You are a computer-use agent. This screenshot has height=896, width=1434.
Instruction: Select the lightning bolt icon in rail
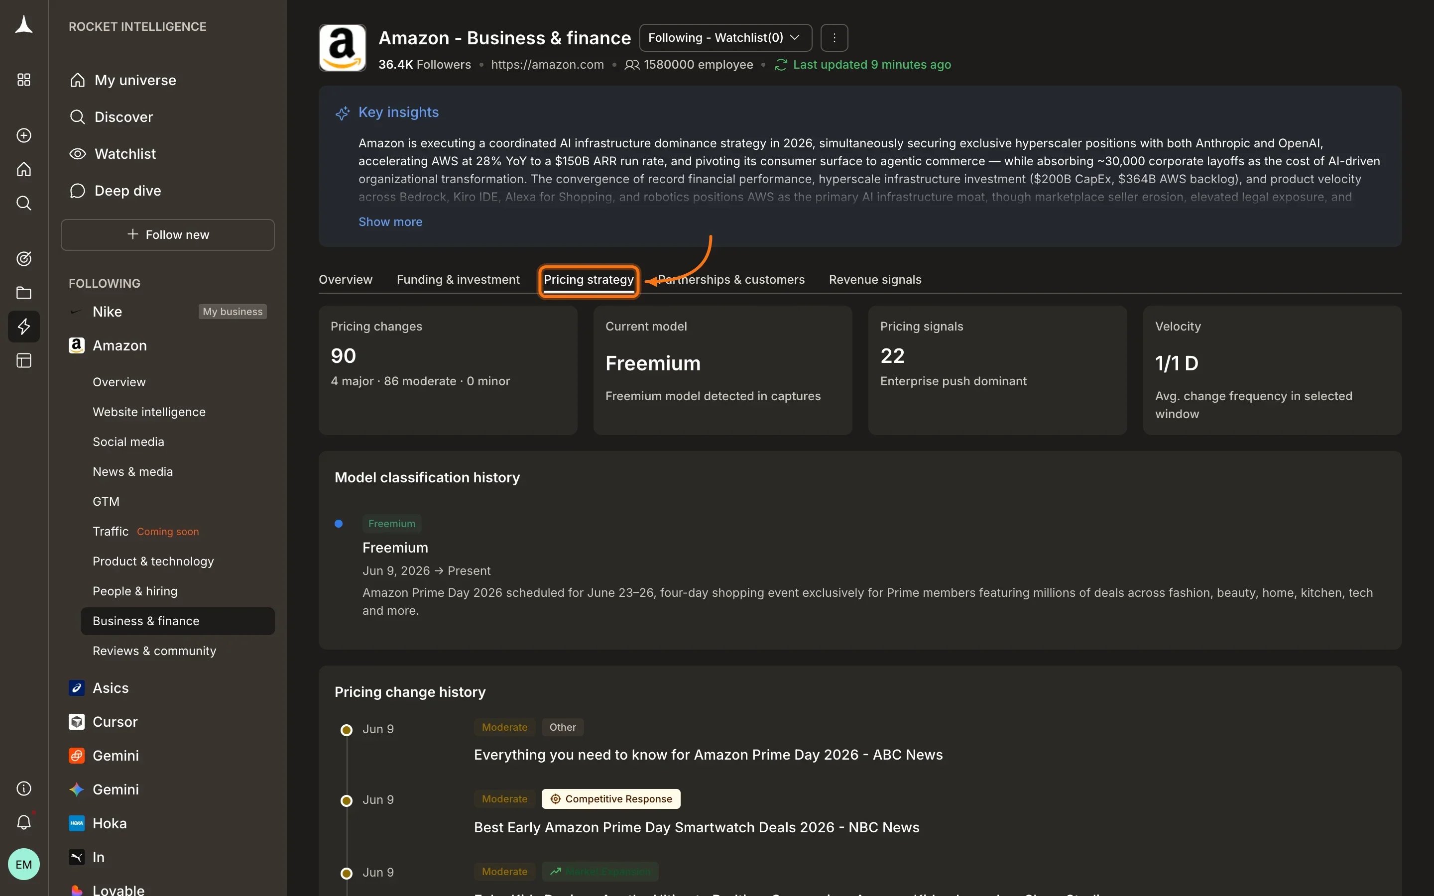(x=24, y=327)
